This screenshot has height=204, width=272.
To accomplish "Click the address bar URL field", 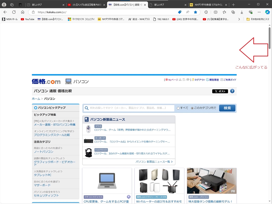I will point(104,12).
